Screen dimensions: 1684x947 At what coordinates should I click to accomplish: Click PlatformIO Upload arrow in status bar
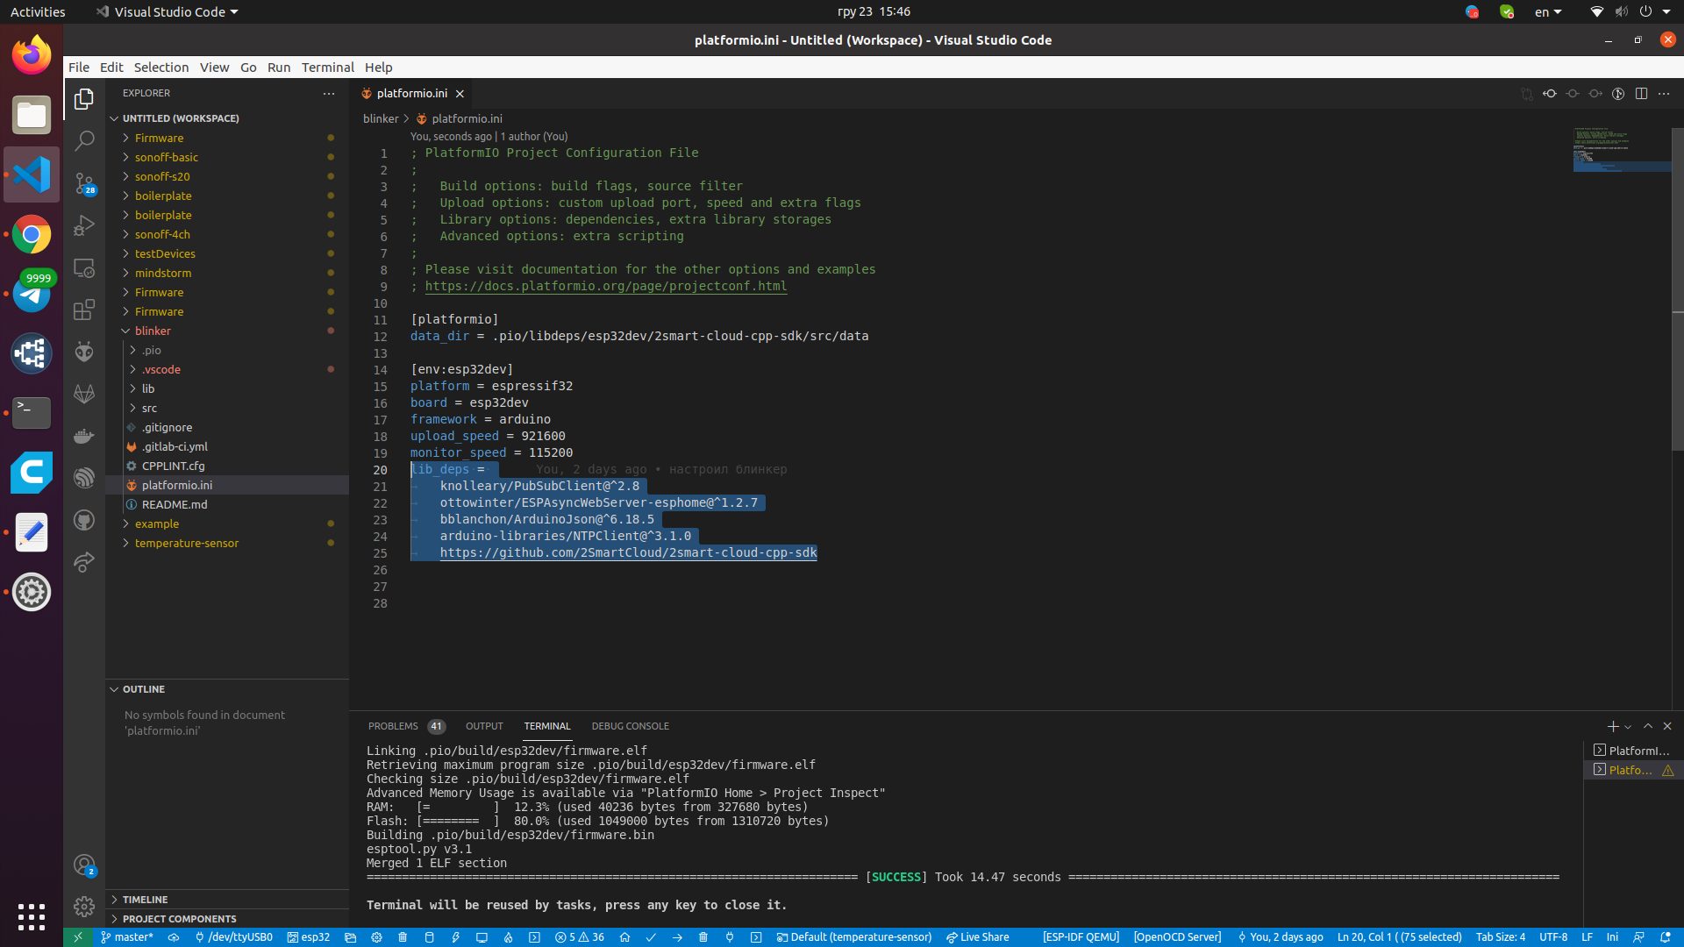(x=677, y=937)
